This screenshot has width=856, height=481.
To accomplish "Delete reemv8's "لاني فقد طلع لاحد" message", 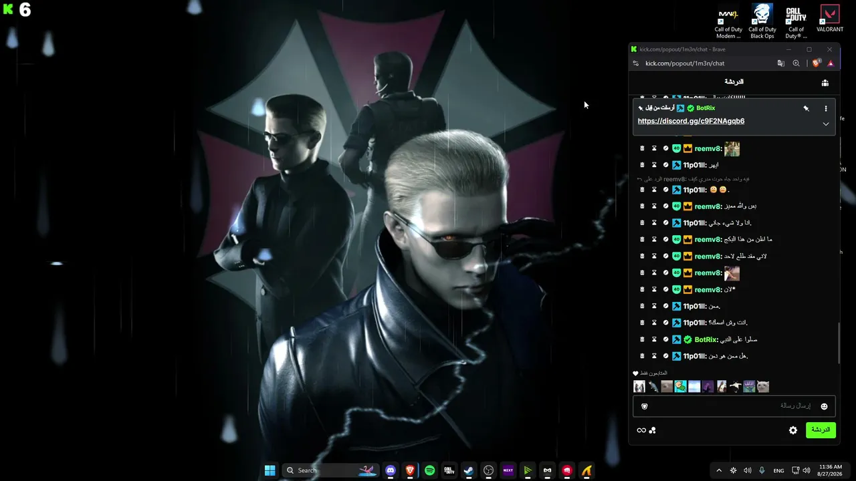I will point(642,257).
